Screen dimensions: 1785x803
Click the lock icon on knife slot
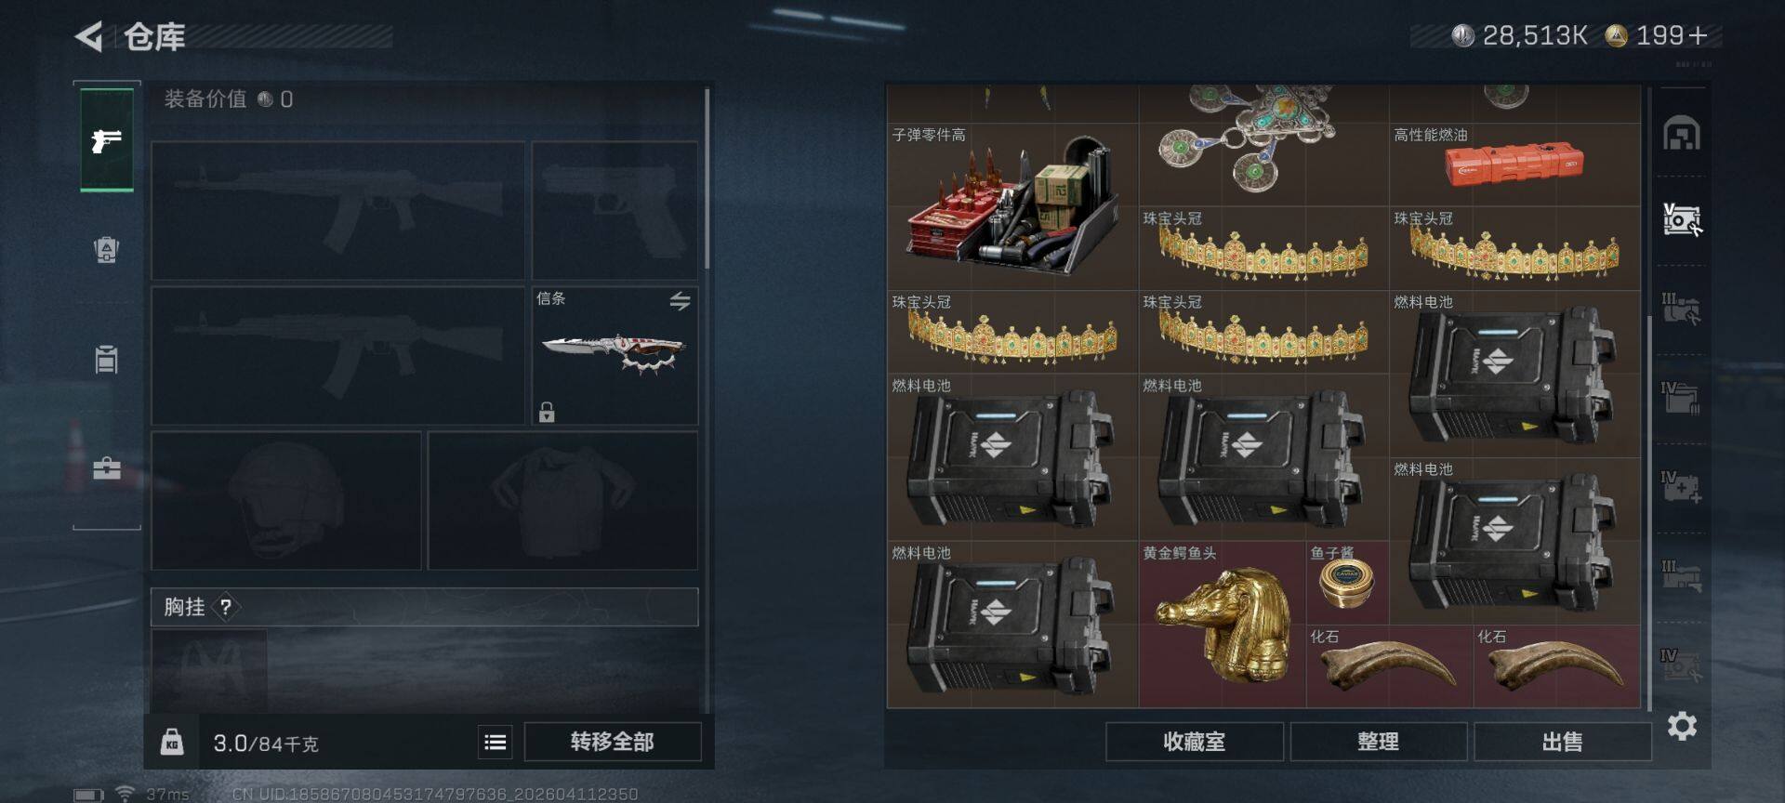point(547,412)
